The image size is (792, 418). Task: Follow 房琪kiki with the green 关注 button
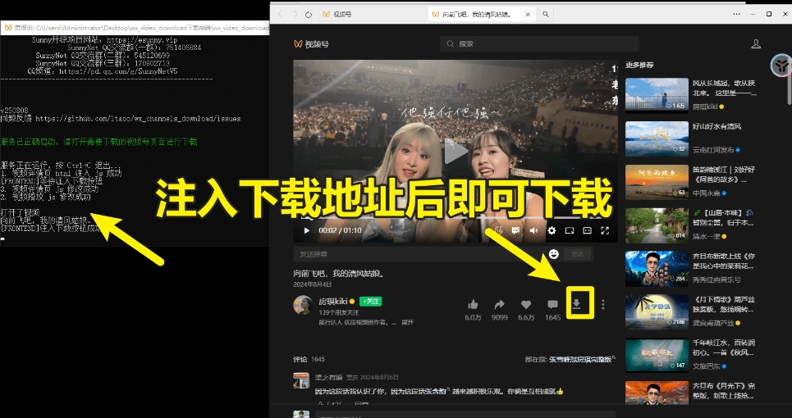[371, 302]
